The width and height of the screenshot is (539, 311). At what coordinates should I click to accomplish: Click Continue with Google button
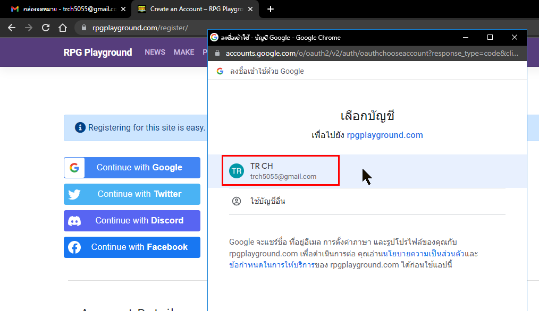[x=132, y=168]
